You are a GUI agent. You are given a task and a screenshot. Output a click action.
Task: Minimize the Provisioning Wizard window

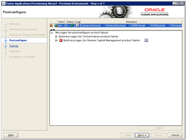point(174,4)
